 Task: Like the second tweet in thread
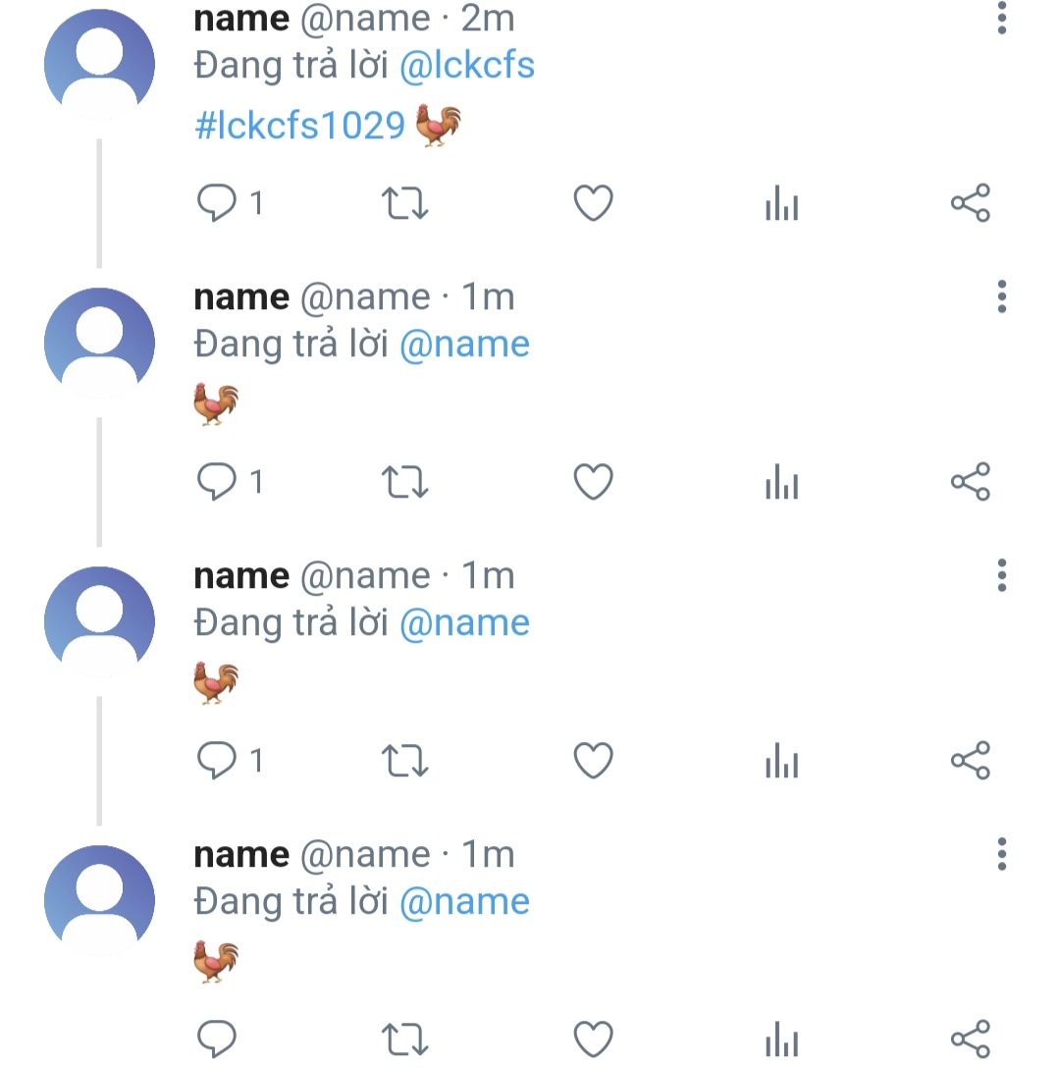(593, 482)
